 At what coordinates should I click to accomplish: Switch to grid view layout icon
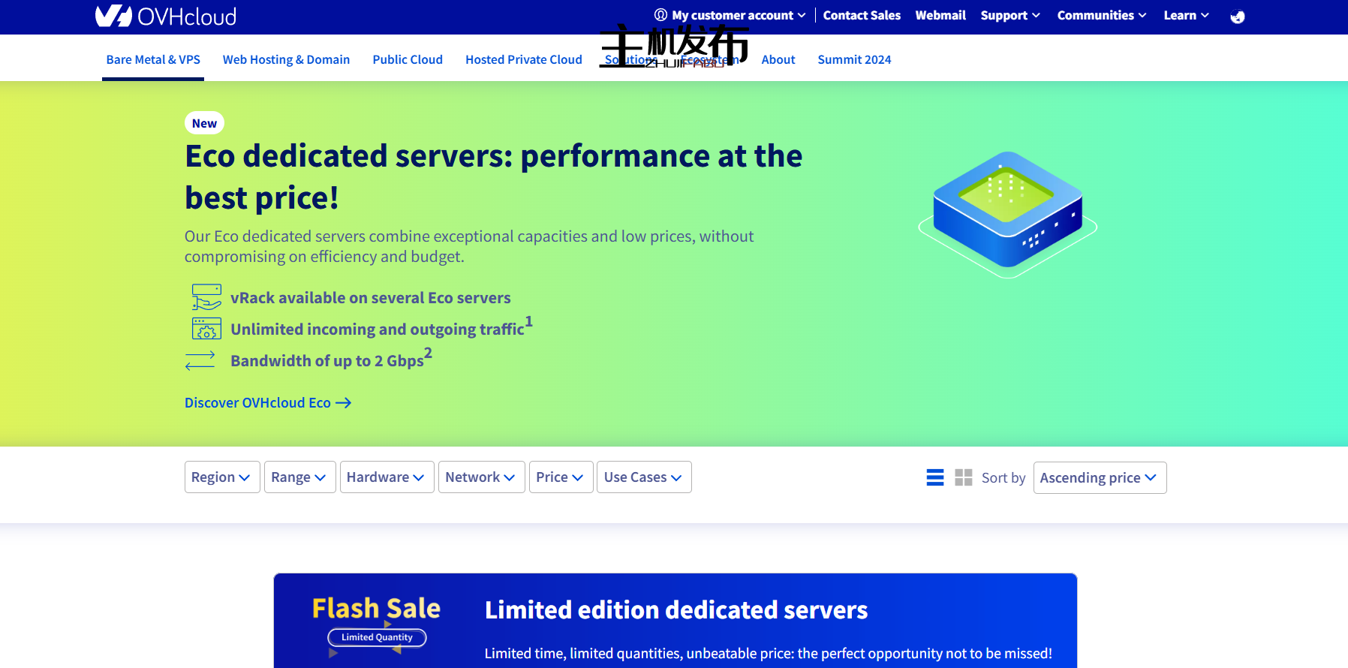coord(963,477)
